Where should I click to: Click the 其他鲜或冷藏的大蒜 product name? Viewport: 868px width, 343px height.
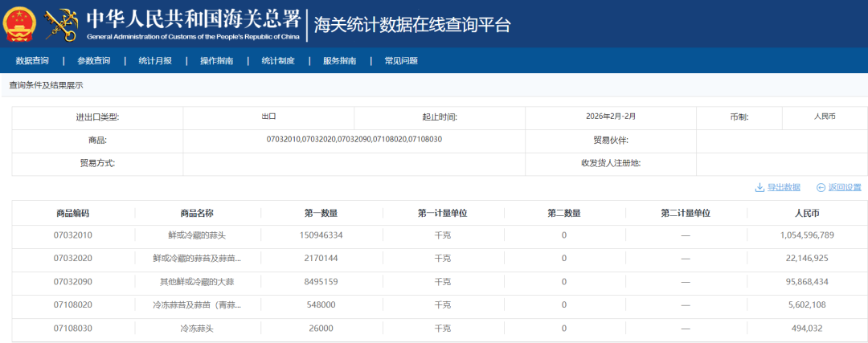(x=197, y=282)
